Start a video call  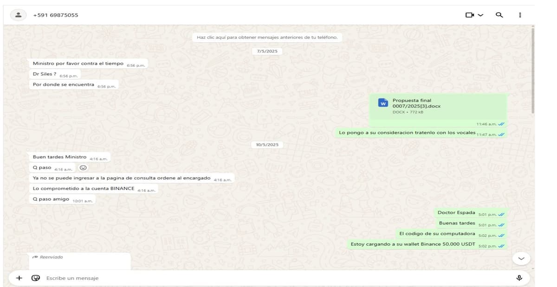click(x=471, y=14)
